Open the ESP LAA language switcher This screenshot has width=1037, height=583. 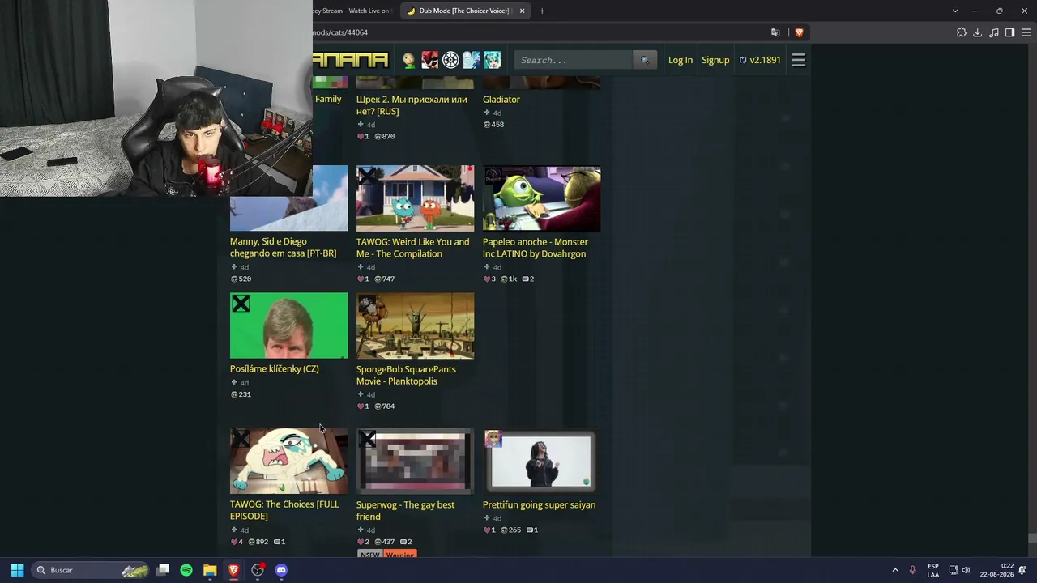pos(933,570)
